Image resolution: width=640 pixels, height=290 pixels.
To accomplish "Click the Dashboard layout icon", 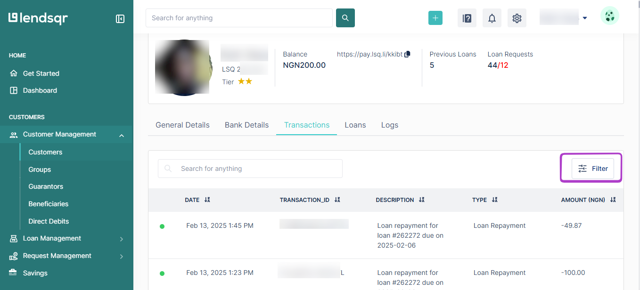I will pyautogui.click(x=14, y=90).
